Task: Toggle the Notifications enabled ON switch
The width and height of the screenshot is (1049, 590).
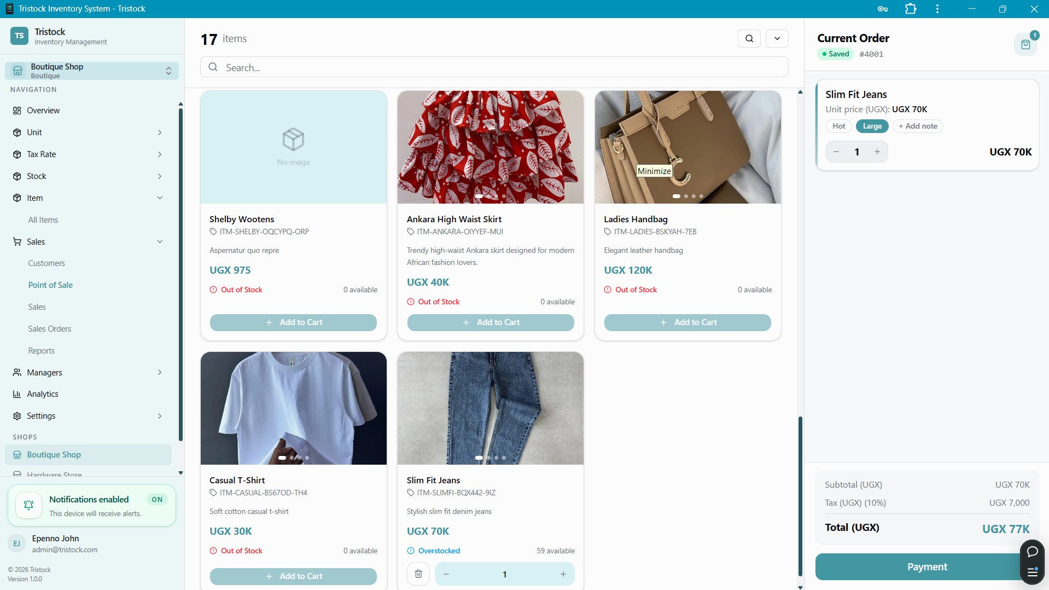Action: click(x=157, y=499)
